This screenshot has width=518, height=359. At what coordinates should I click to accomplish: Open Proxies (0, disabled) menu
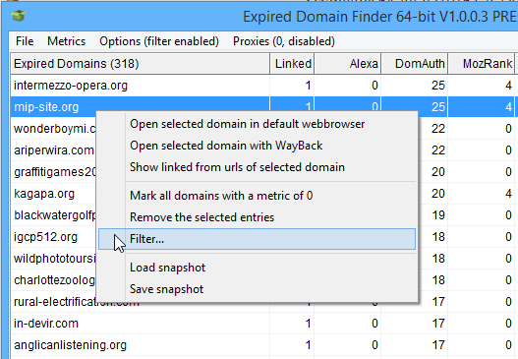coord(284,41)
